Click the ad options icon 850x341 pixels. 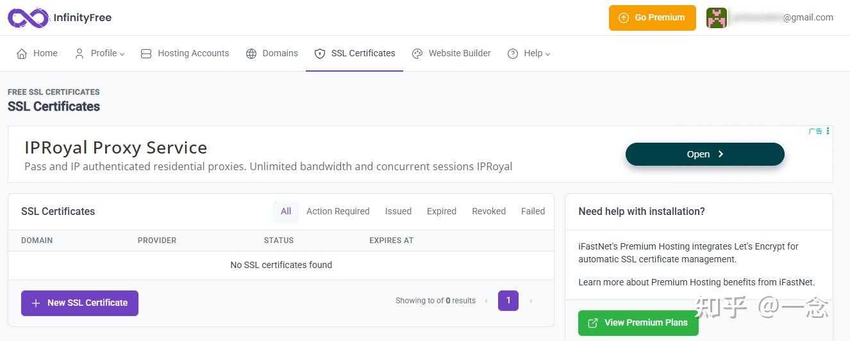(828, 131)
